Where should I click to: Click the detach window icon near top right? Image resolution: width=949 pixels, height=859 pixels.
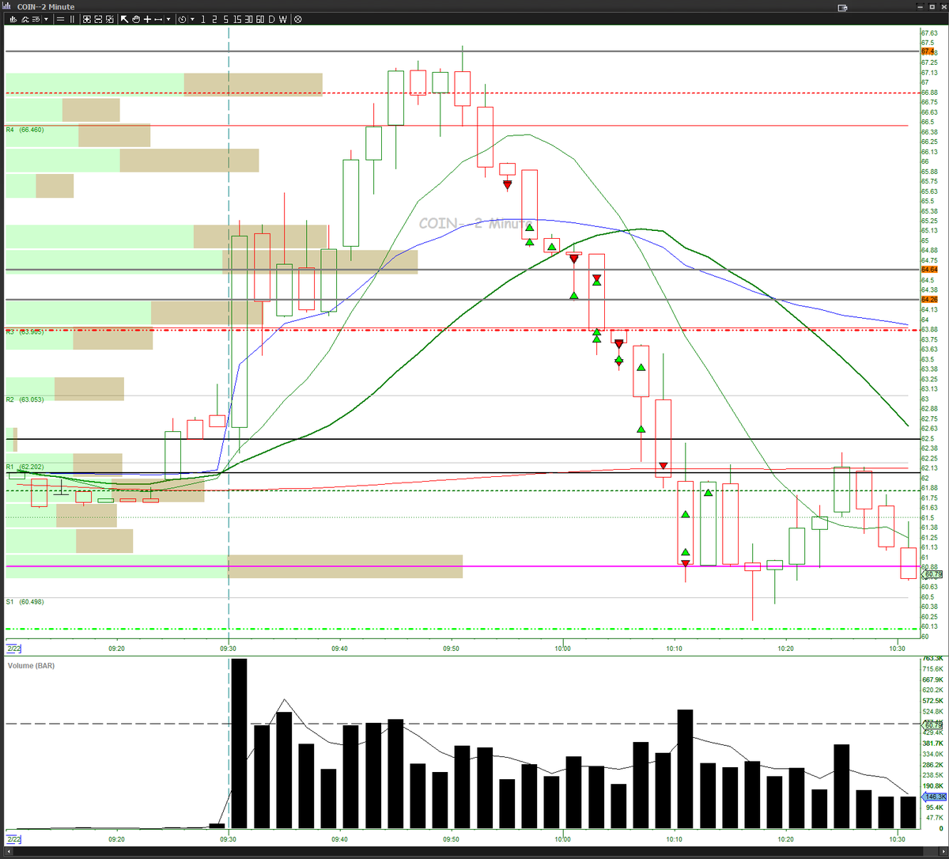(x=843, y=7)
